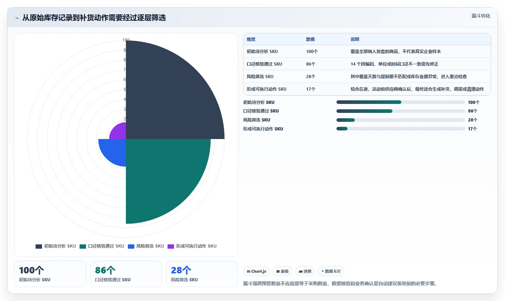Click the Chart.js tag chip

256,271
